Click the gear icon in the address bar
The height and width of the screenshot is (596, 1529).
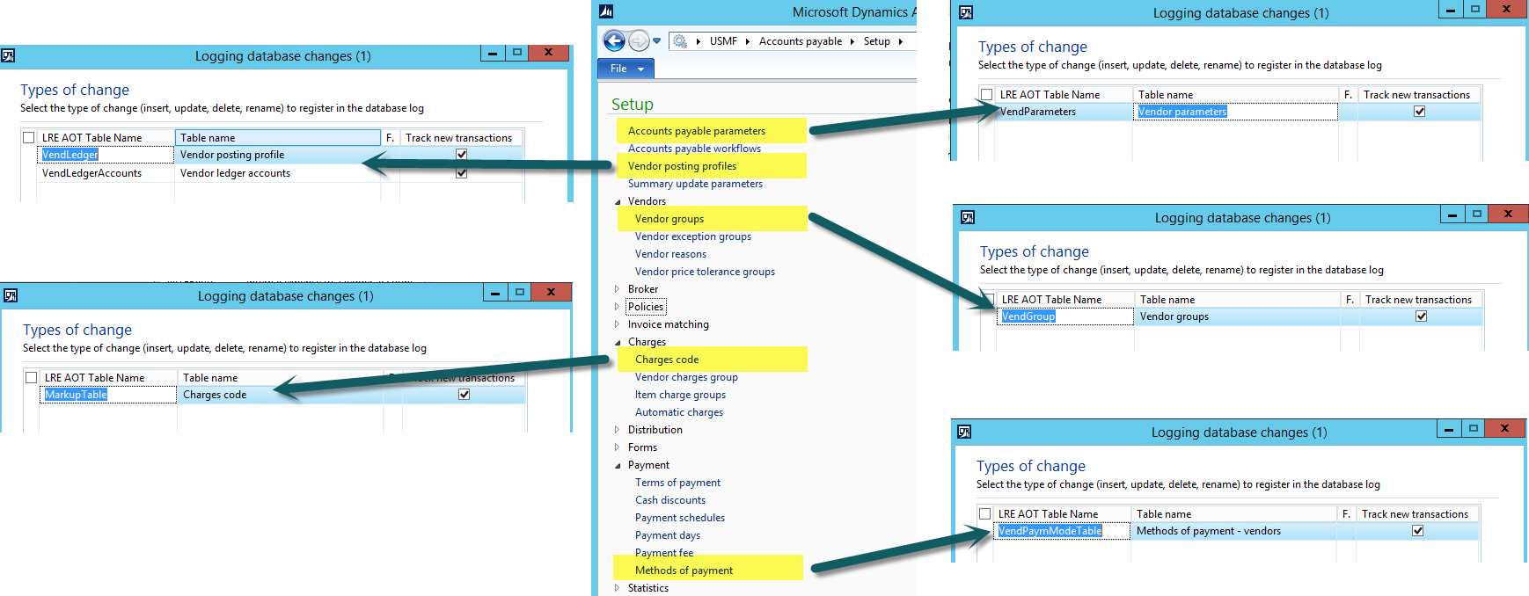pyautogui.click(x=679, y=41)
